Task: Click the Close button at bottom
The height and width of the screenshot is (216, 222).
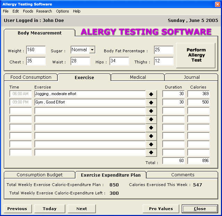Action: [200, 209]
